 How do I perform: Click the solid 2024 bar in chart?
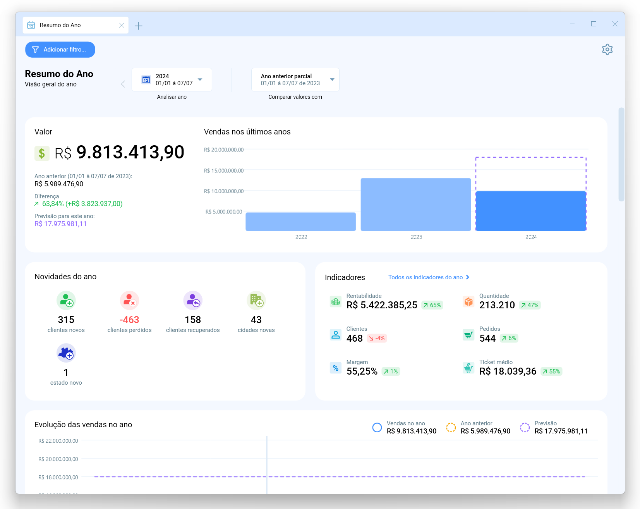tap(531, 211)
